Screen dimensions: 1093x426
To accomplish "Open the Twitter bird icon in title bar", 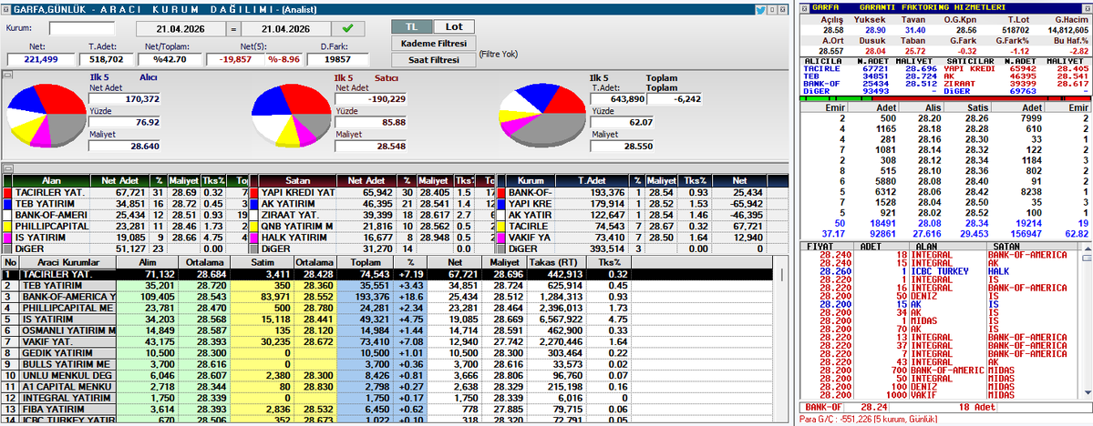I will tap(760, 10).
